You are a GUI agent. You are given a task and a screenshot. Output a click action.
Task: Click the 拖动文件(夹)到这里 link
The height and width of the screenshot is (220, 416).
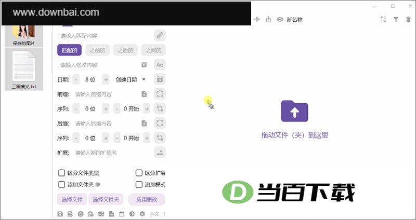[294, 135]
